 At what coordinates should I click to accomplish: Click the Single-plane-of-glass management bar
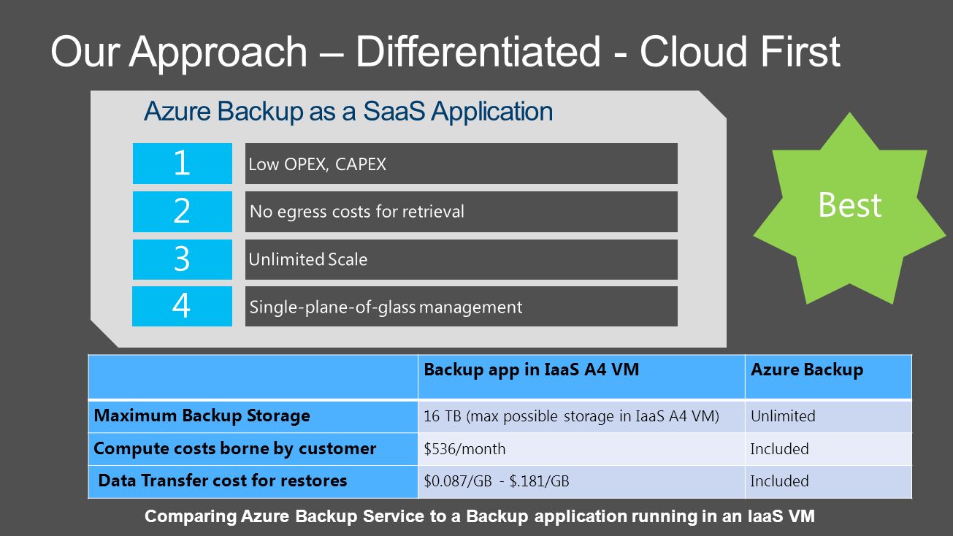tap(461, 306)
